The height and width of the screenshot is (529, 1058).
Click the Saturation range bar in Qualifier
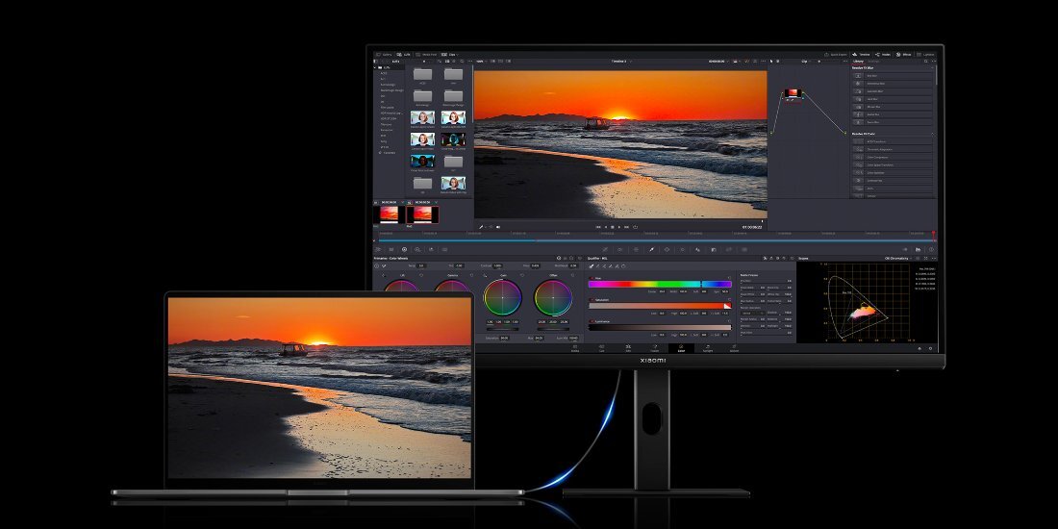point(660,306)
